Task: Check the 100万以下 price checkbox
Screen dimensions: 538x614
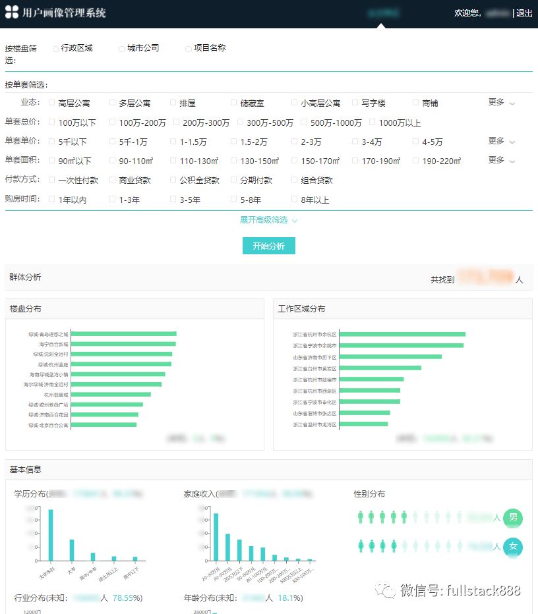Action: (x=51, y=122)
